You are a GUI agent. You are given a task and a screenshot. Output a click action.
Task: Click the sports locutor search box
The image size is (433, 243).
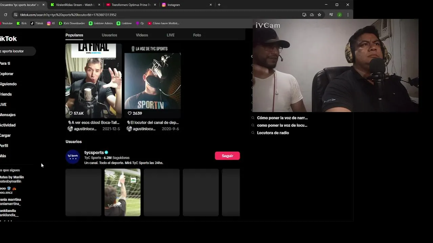18,51
